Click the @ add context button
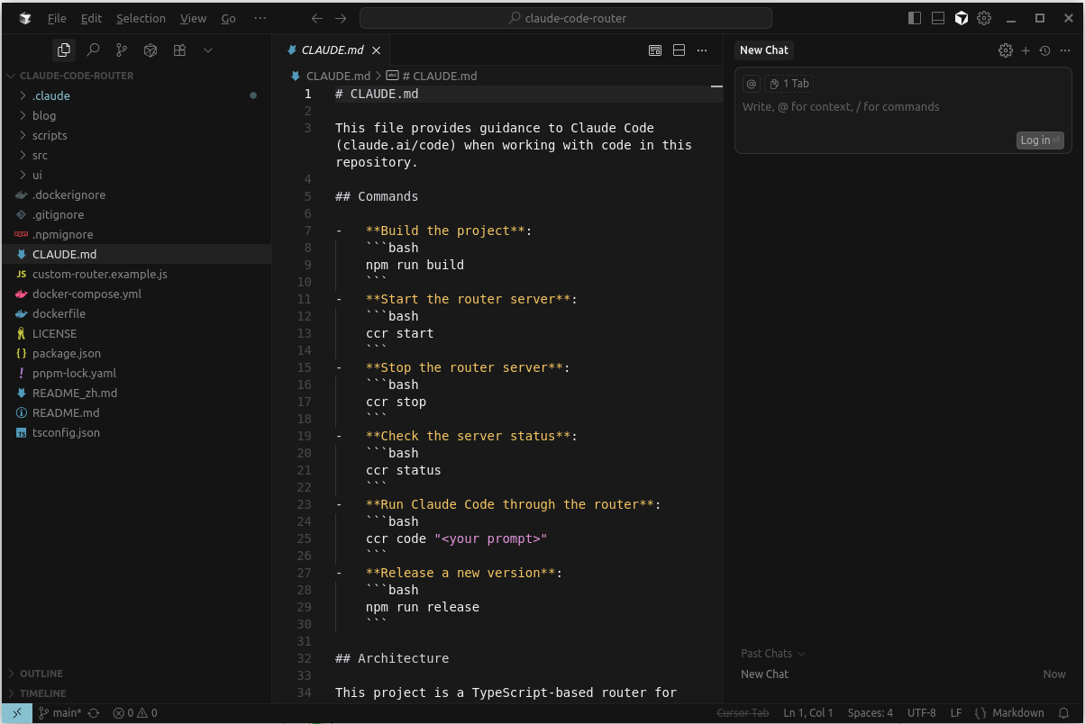 [751, 84]
